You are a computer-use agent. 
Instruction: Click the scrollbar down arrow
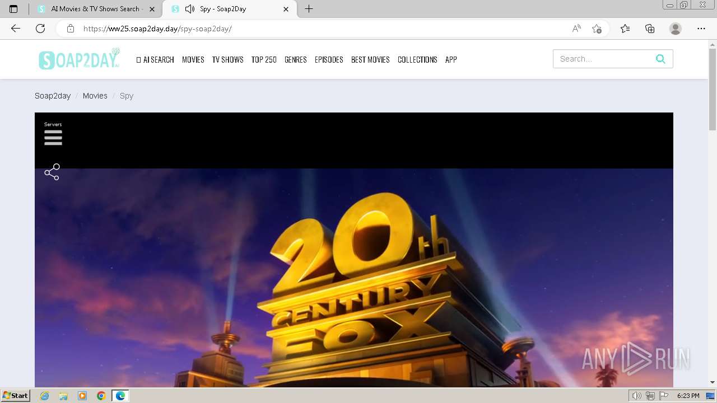[x=713, y=382]
